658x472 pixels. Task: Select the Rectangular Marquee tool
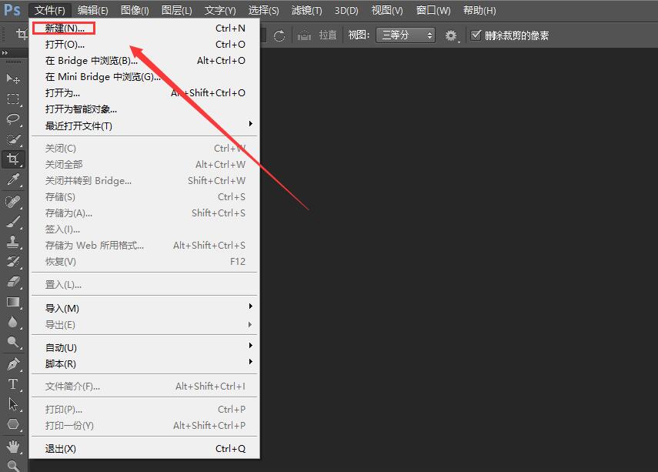pyautogui.click(x=13, y=99)
